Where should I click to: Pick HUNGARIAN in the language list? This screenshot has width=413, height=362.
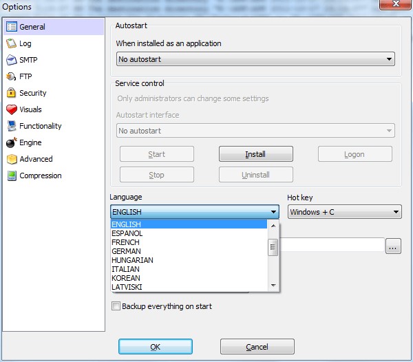coord(132,260)
